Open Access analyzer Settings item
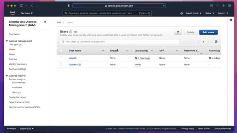This screenshot has height=133, width=237. (x=16, y=92)
